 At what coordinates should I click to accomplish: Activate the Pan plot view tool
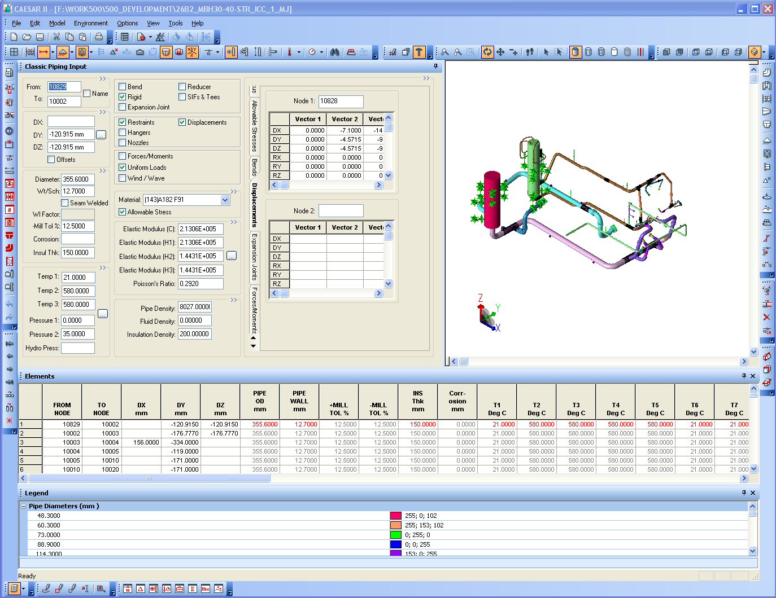[x=500, y=52]
